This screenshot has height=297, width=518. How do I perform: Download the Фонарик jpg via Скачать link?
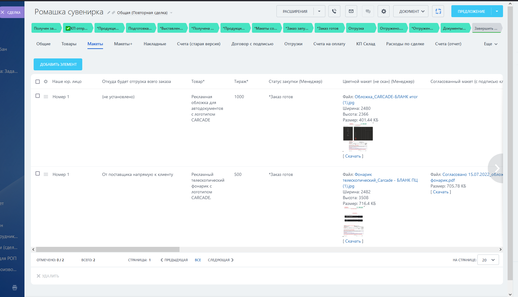click(353, 241)
